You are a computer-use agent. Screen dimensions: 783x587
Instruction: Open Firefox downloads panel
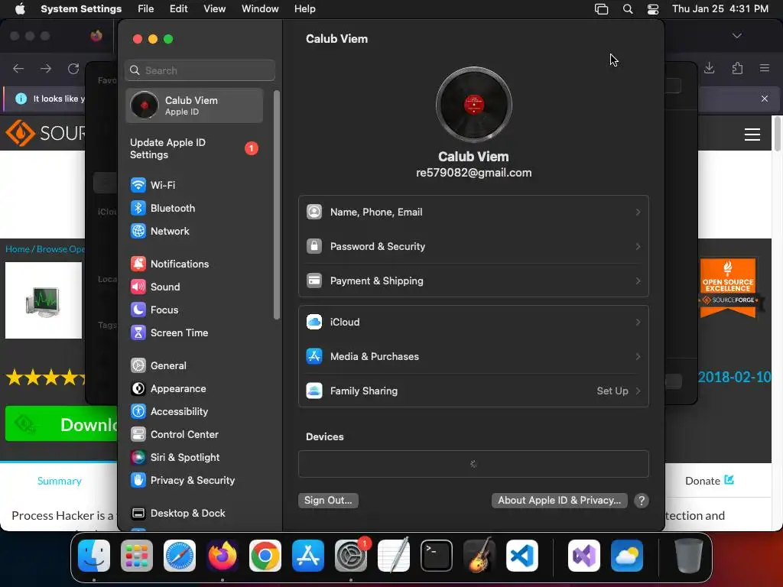coord(709,68)
